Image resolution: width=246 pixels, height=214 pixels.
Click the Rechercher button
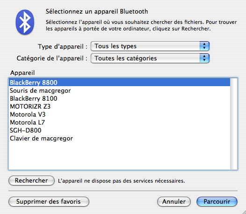click(x=31, y=181)
